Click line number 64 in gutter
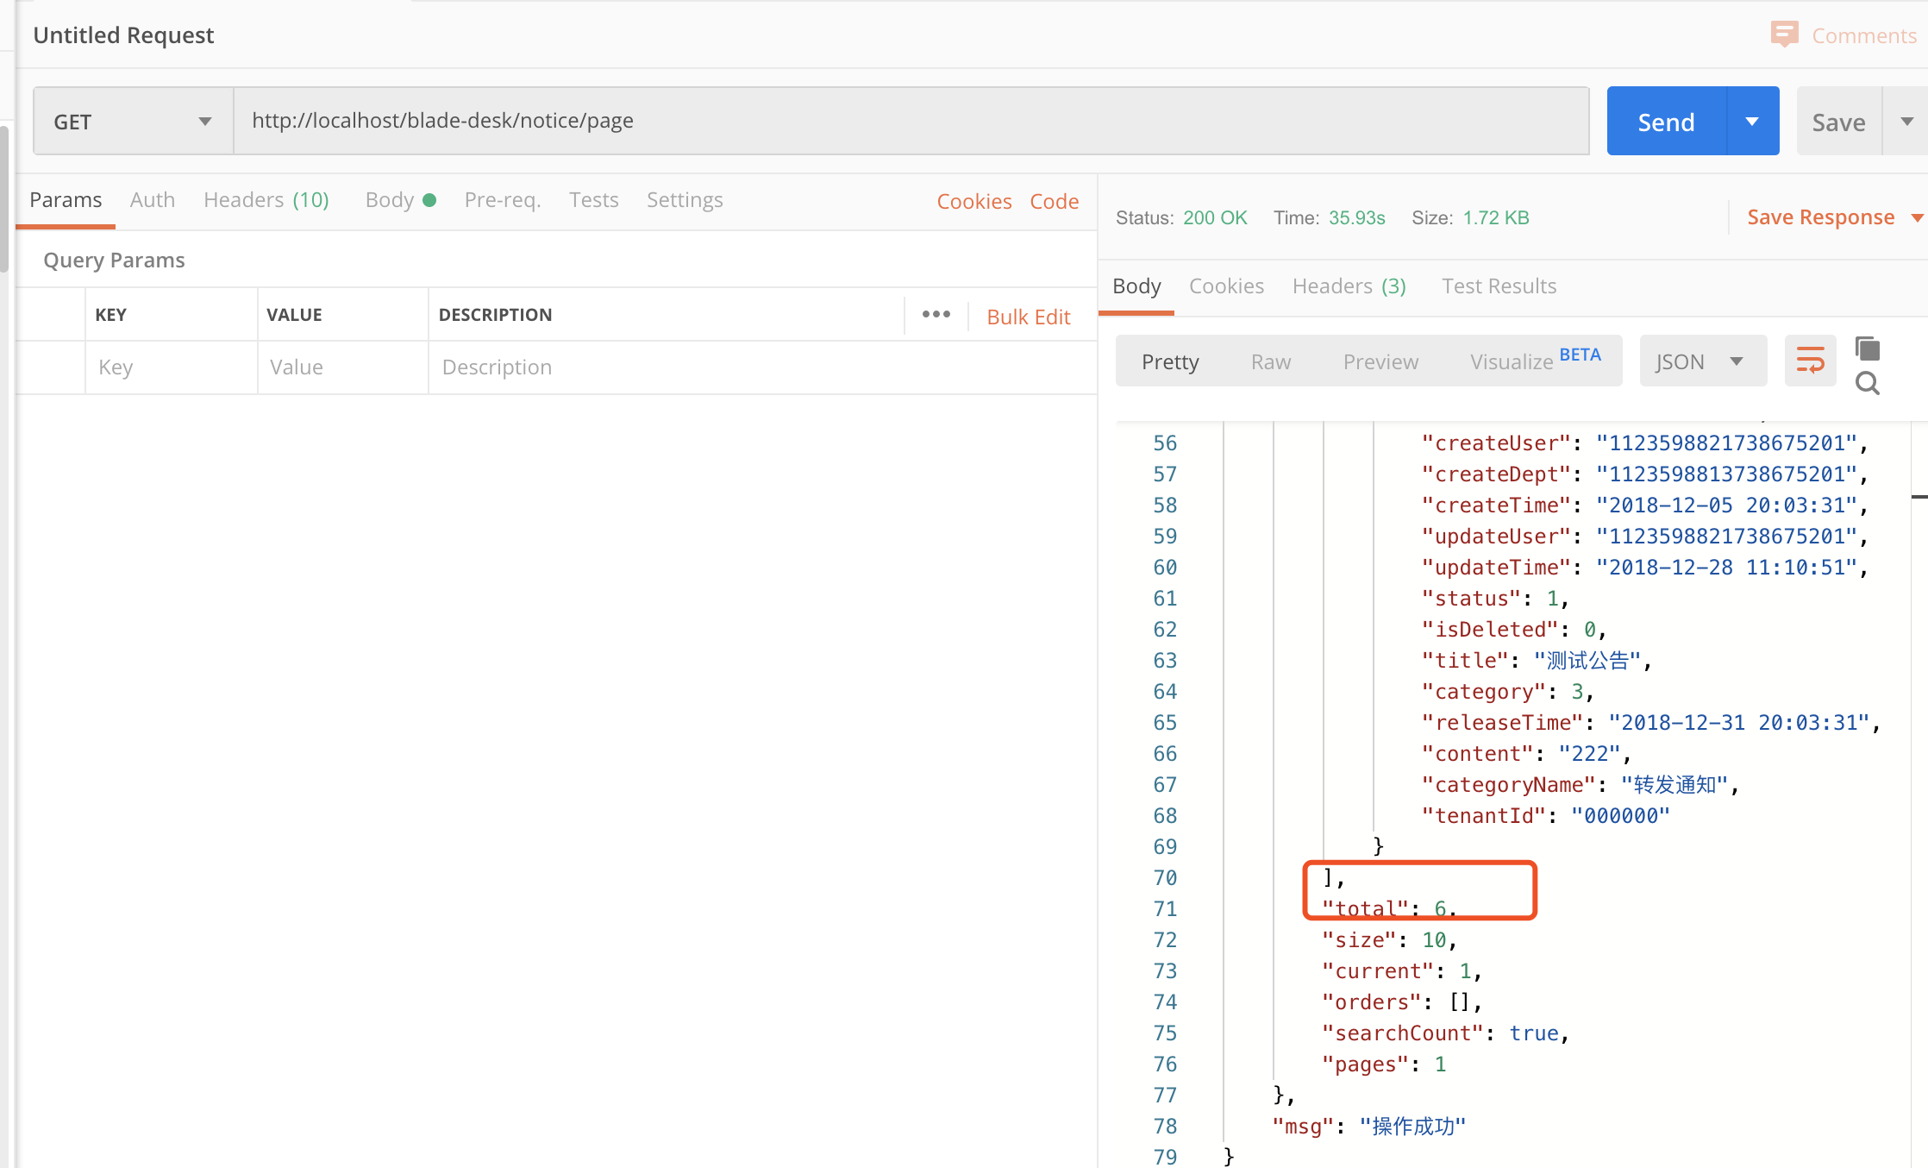 point(1165,692)
